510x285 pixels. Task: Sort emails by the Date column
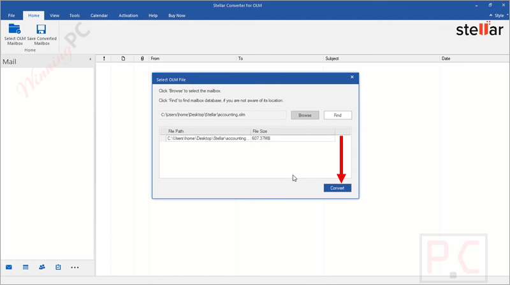[x=474, y=59]
